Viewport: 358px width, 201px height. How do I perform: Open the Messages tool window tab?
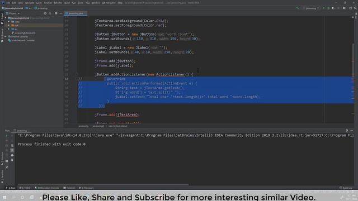86,188
